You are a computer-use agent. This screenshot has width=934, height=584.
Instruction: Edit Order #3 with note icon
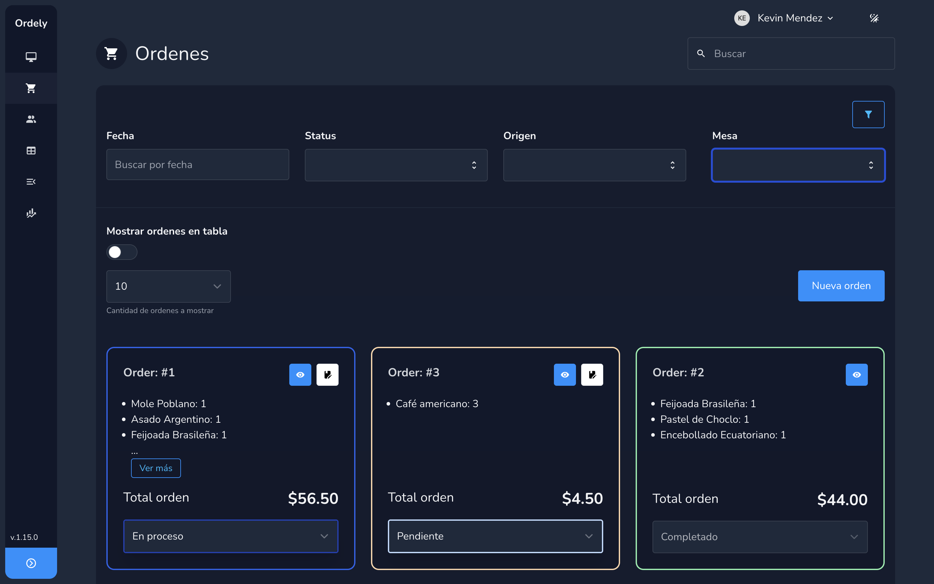coord(592,375)
